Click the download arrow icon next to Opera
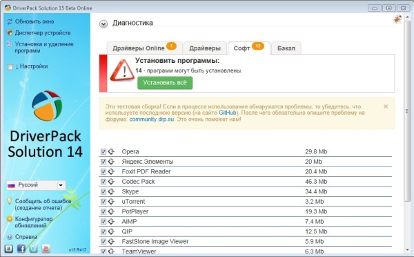This screenshot has width=414, height=257. point(111,151)
